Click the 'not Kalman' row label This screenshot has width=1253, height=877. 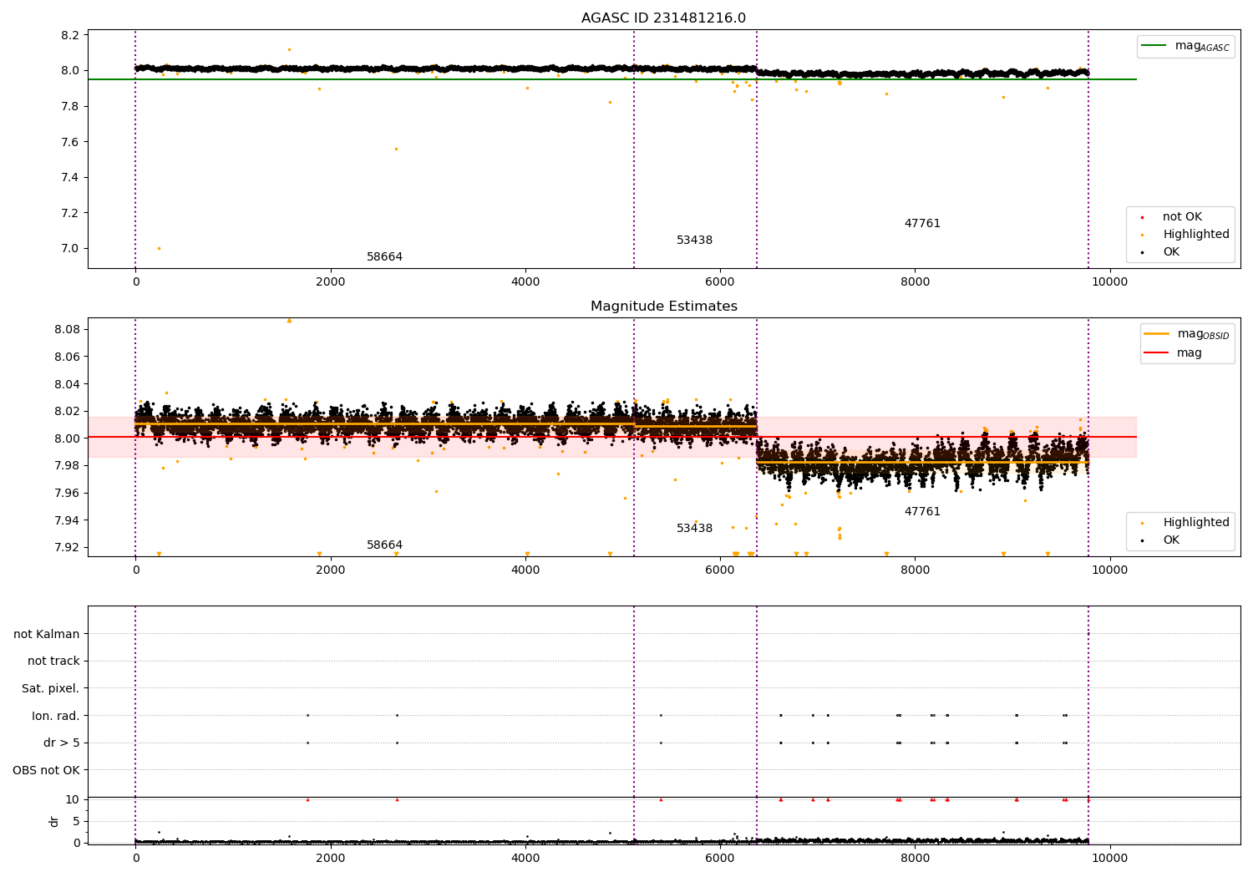(47, 635)
